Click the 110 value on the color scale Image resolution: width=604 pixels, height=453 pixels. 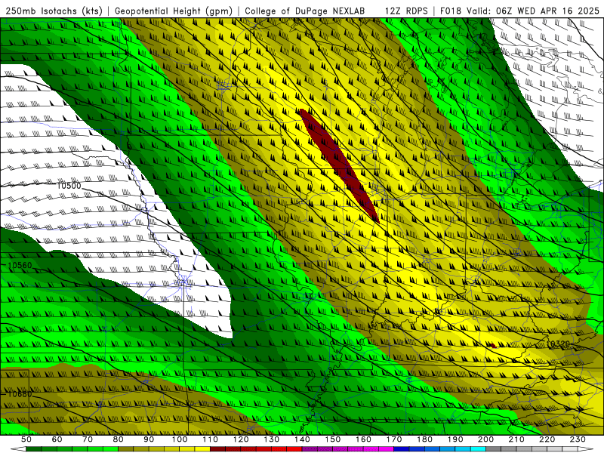211,439
